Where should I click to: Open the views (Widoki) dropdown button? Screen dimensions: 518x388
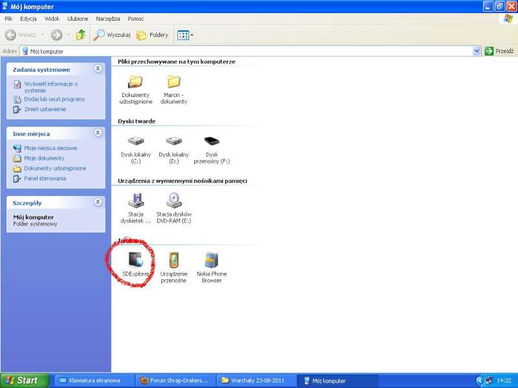click(185, 35)
